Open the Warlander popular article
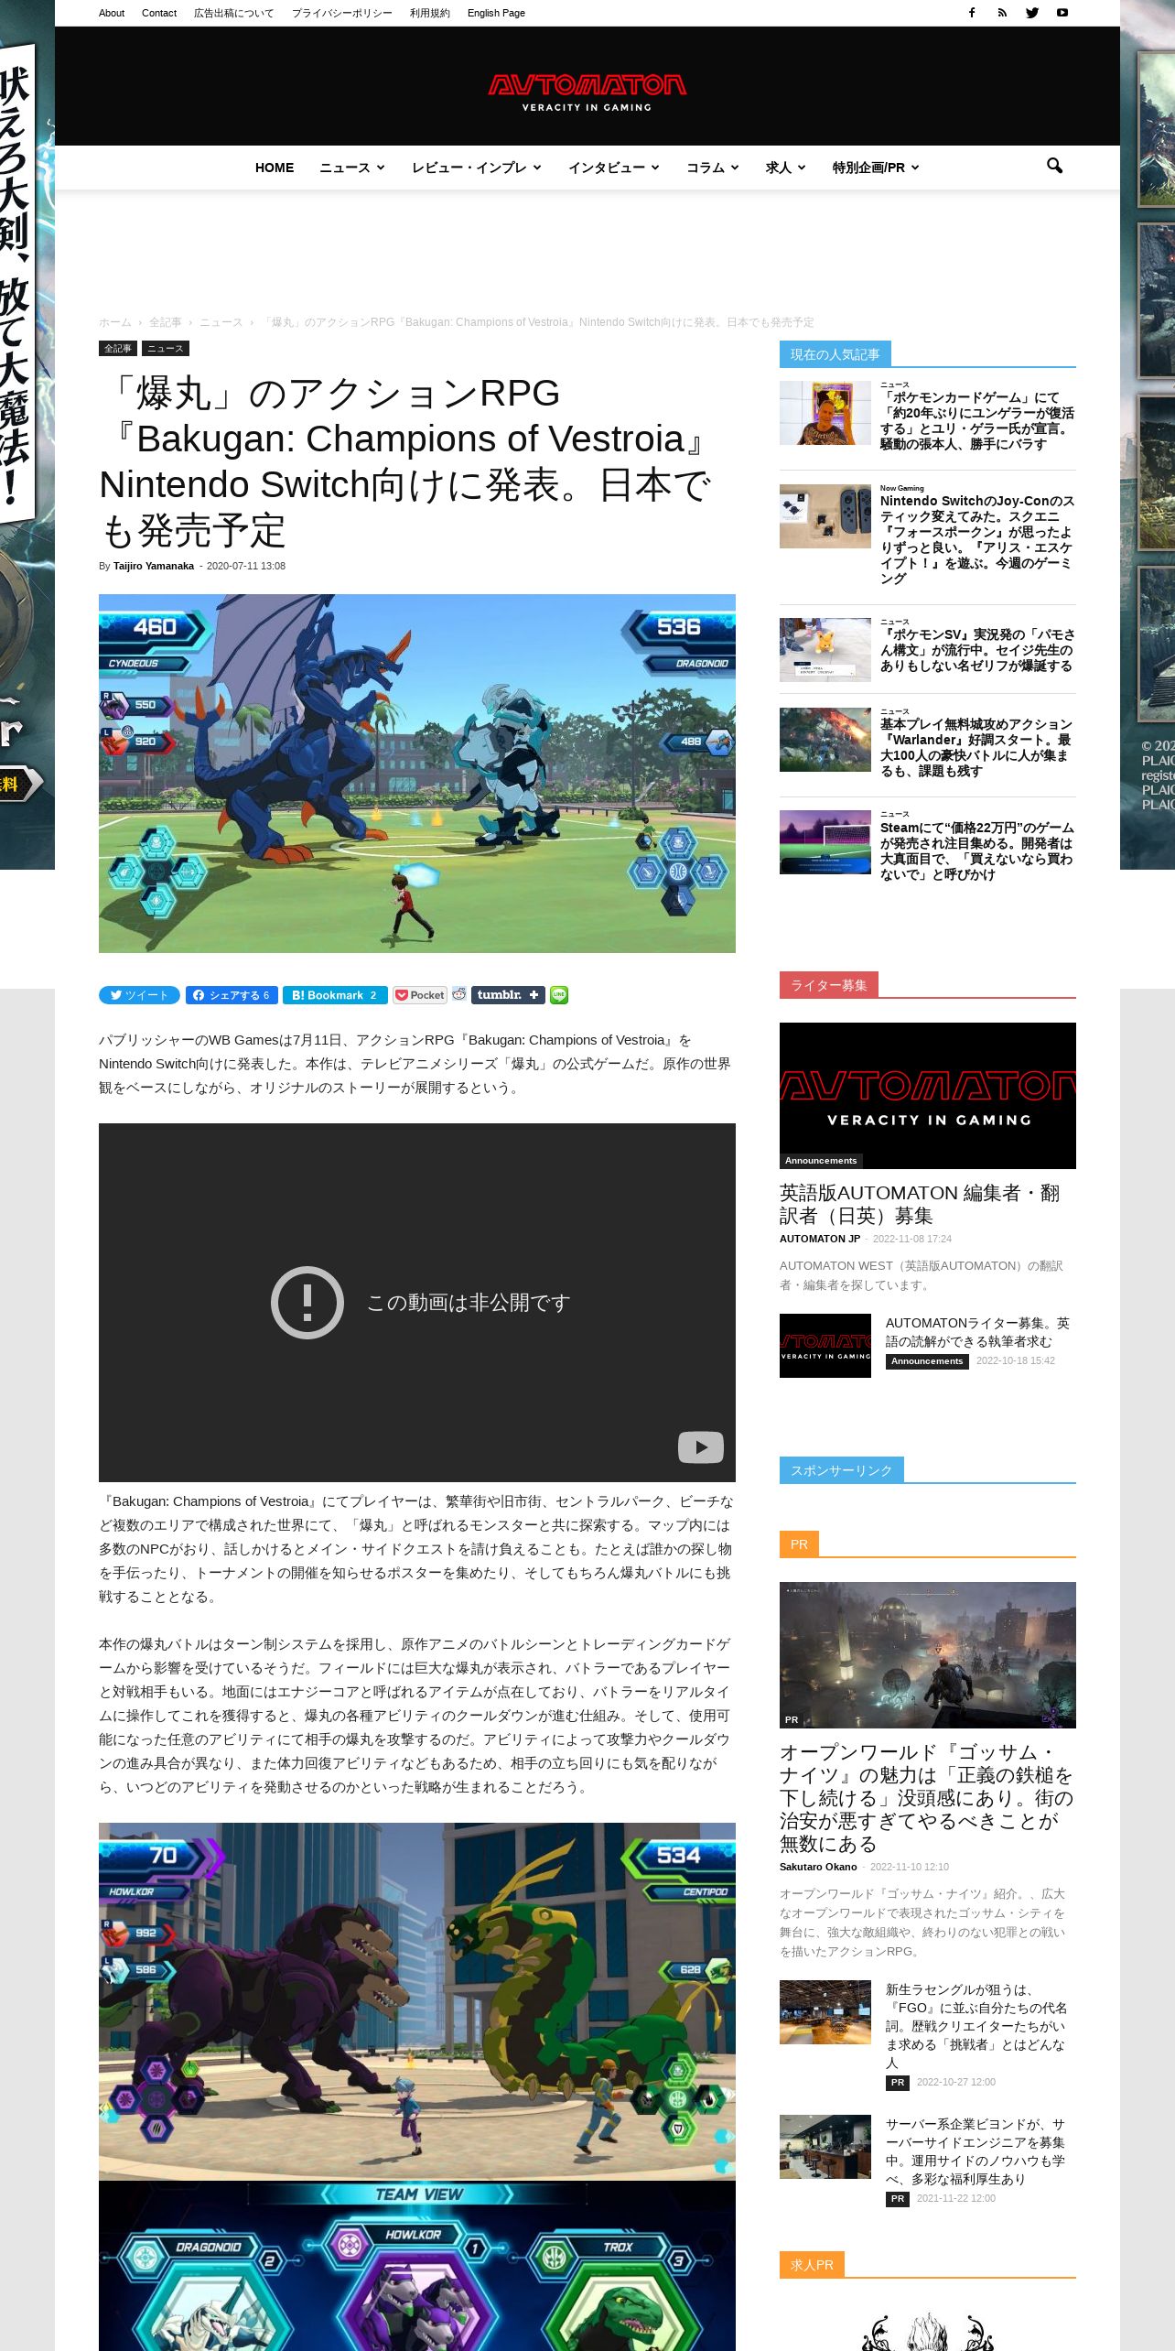The width and height of the screenshot is (1175, 2351). point(976,748)
